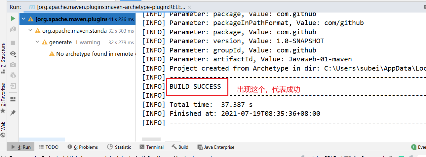Click the bug settings icon
Screen dimensions: 426x157
tap(13, 75)
